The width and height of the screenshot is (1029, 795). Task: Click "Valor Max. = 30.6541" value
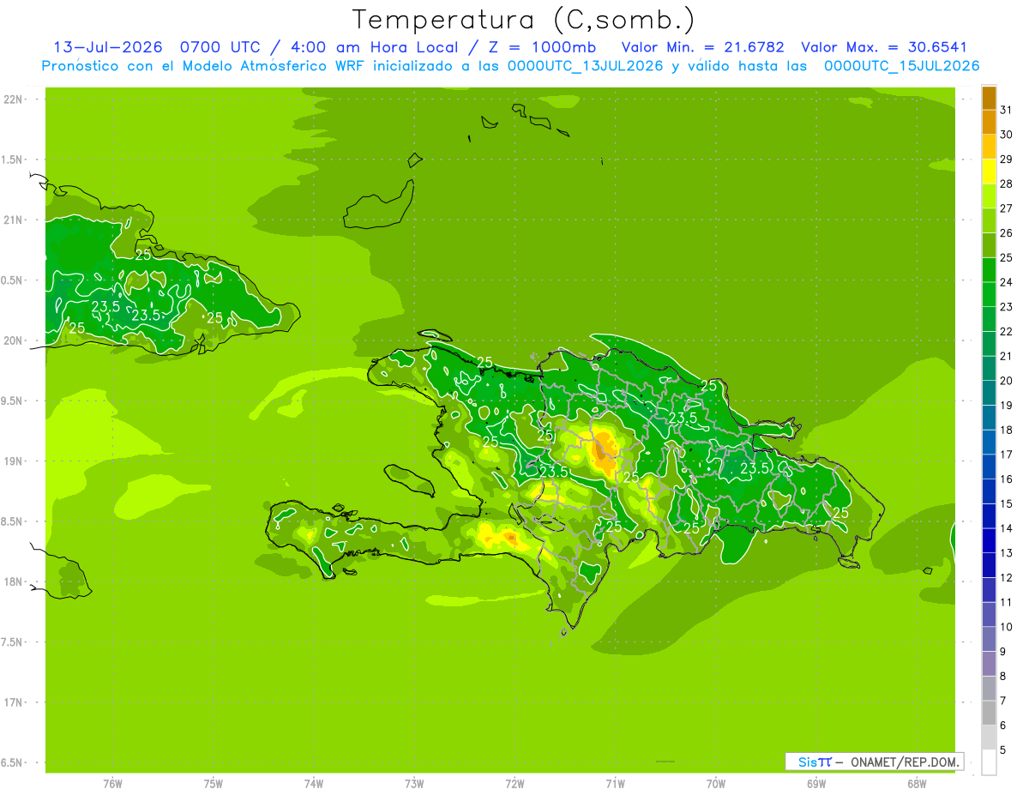(883, 47)
